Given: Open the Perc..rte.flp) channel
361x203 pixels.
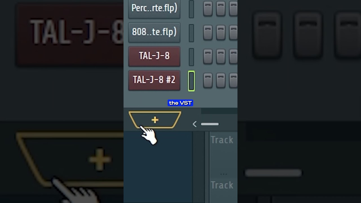Looking at the screenshot, I should coord(154,8).
